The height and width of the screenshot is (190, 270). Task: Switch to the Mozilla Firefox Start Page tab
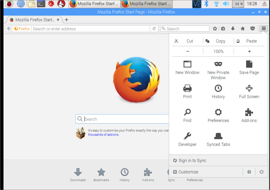point(34,20)
